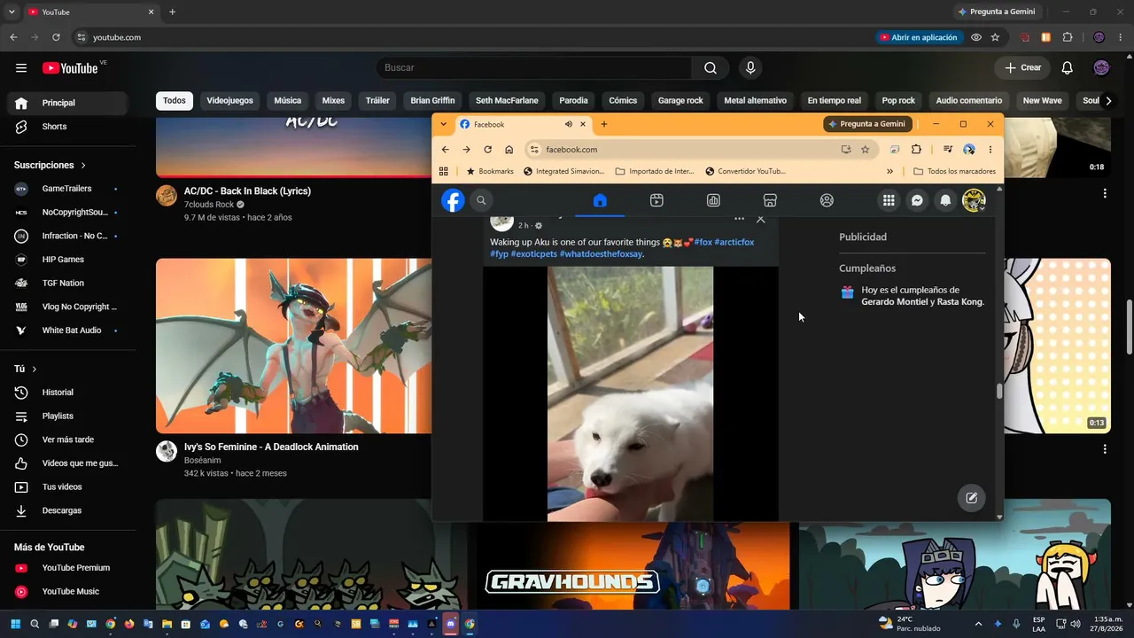
Task: Open the Facebook account avatar dropdown
Action: pos(974,200)
